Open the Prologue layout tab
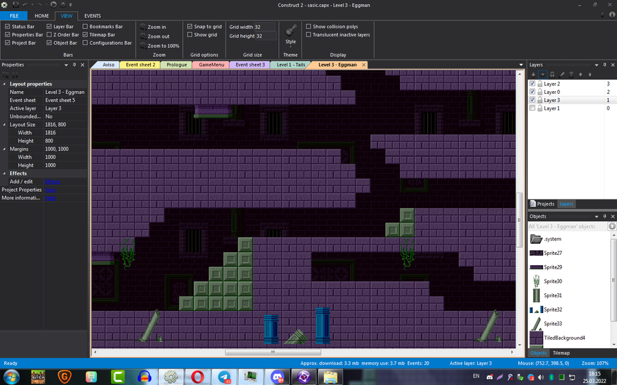The image size is (617, 385). pos(177,65)
